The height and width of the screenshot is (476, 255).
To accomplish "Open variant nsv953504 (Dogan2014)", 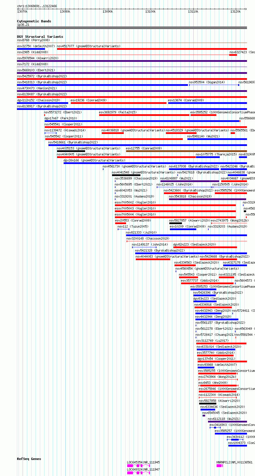I will (x=207, y=82).
